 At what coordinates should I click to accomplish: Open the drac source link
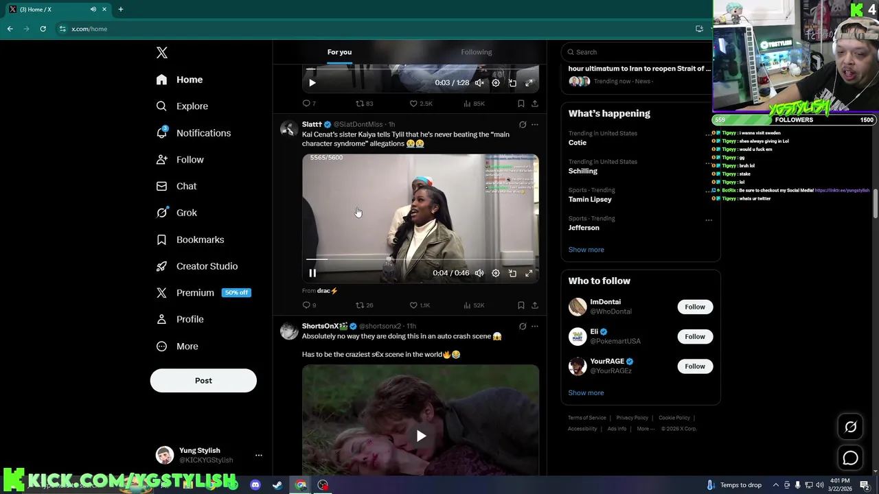[x=327, y=291]
